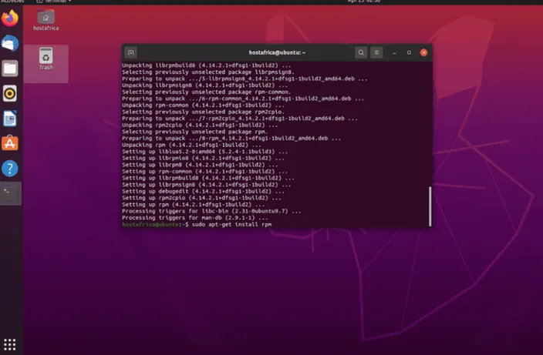Click the 'sudo apt-get install rpm' command line
The image size is (543, 355).
click(x=231, y=224)
